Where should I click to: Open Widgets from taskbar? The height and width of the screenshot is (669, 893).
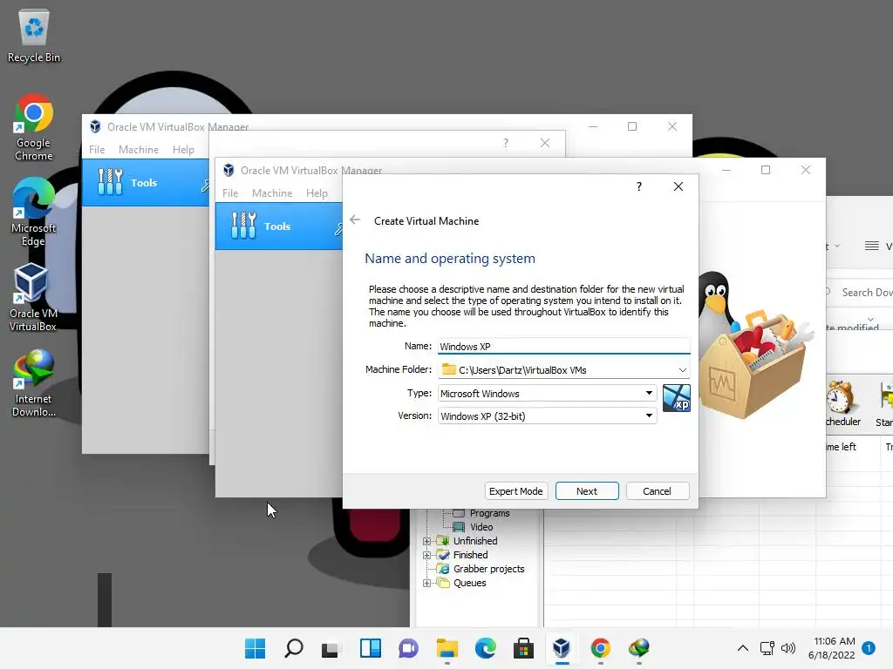(x=370, y=648)
